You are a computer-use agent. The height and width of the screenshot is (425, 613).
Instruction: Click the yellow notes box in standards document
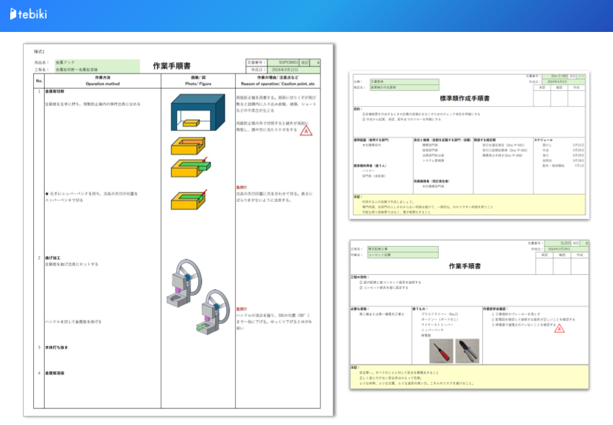pos(469,205)
